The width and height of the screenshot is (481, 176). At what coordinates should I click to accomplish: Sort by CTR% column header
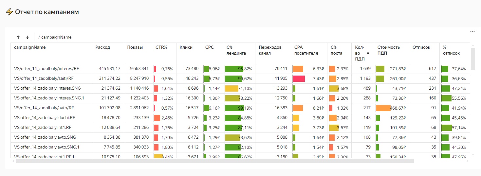click(x=164, y=53)
